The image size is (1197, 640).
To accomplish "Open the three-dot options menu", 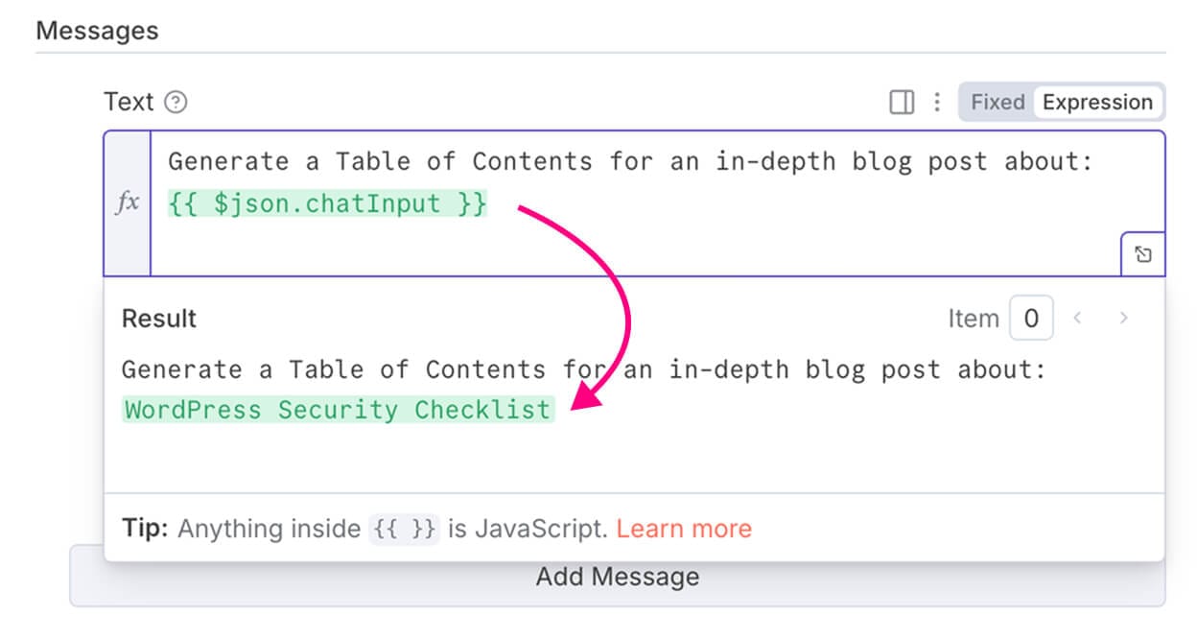I will (x=937, y=102).
